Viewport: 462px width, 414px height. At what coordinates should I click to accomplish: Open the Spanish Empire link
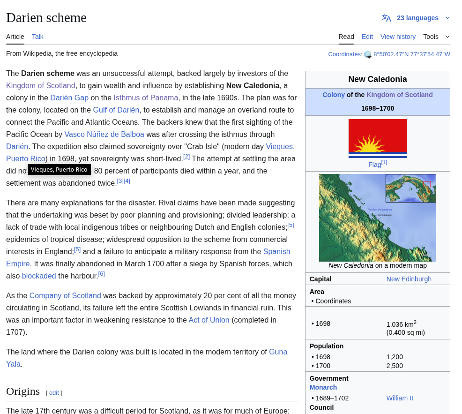pyautogui.click(x=276, y=251)
